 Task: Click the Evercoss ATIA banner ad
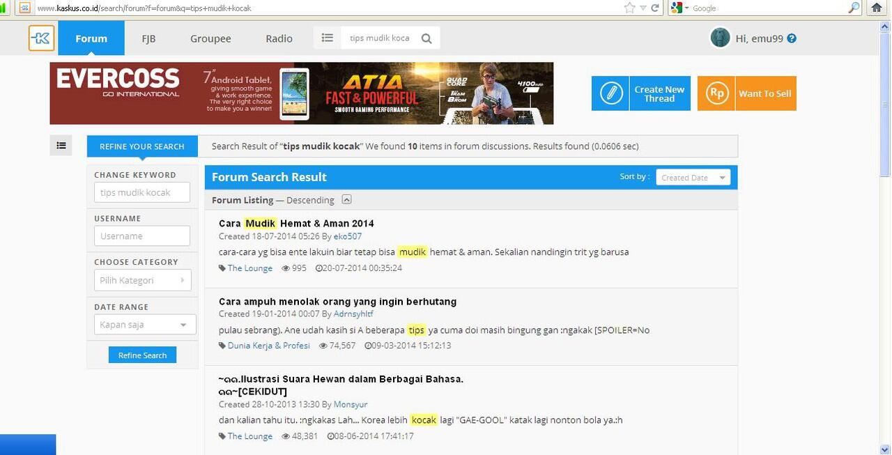click(302, 93)
